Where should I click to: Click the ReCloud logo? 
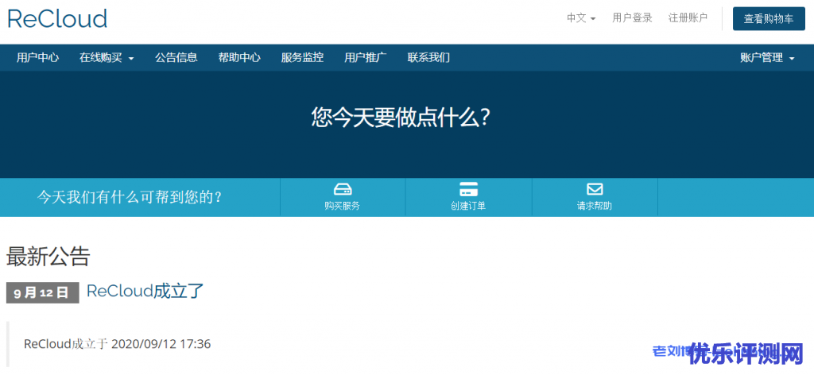pyautogui.click(x=57, y=18)
